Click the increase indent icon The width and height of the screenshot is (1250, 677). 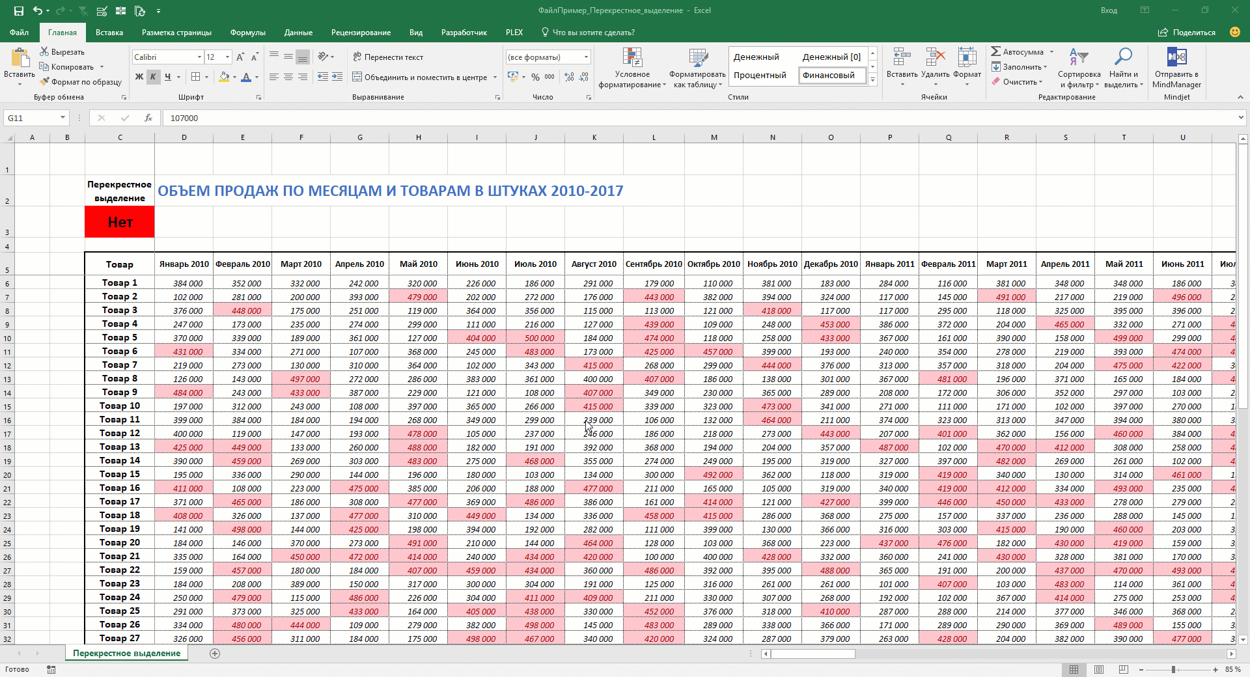coord(337,77)
